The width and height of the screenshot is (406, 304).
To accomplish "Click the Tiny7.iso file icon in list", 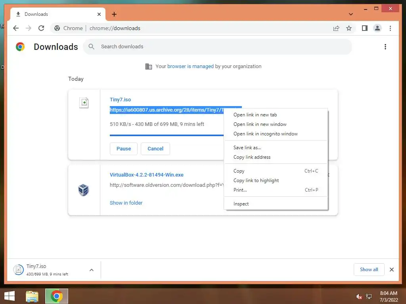I will click(x=84, y=103).
